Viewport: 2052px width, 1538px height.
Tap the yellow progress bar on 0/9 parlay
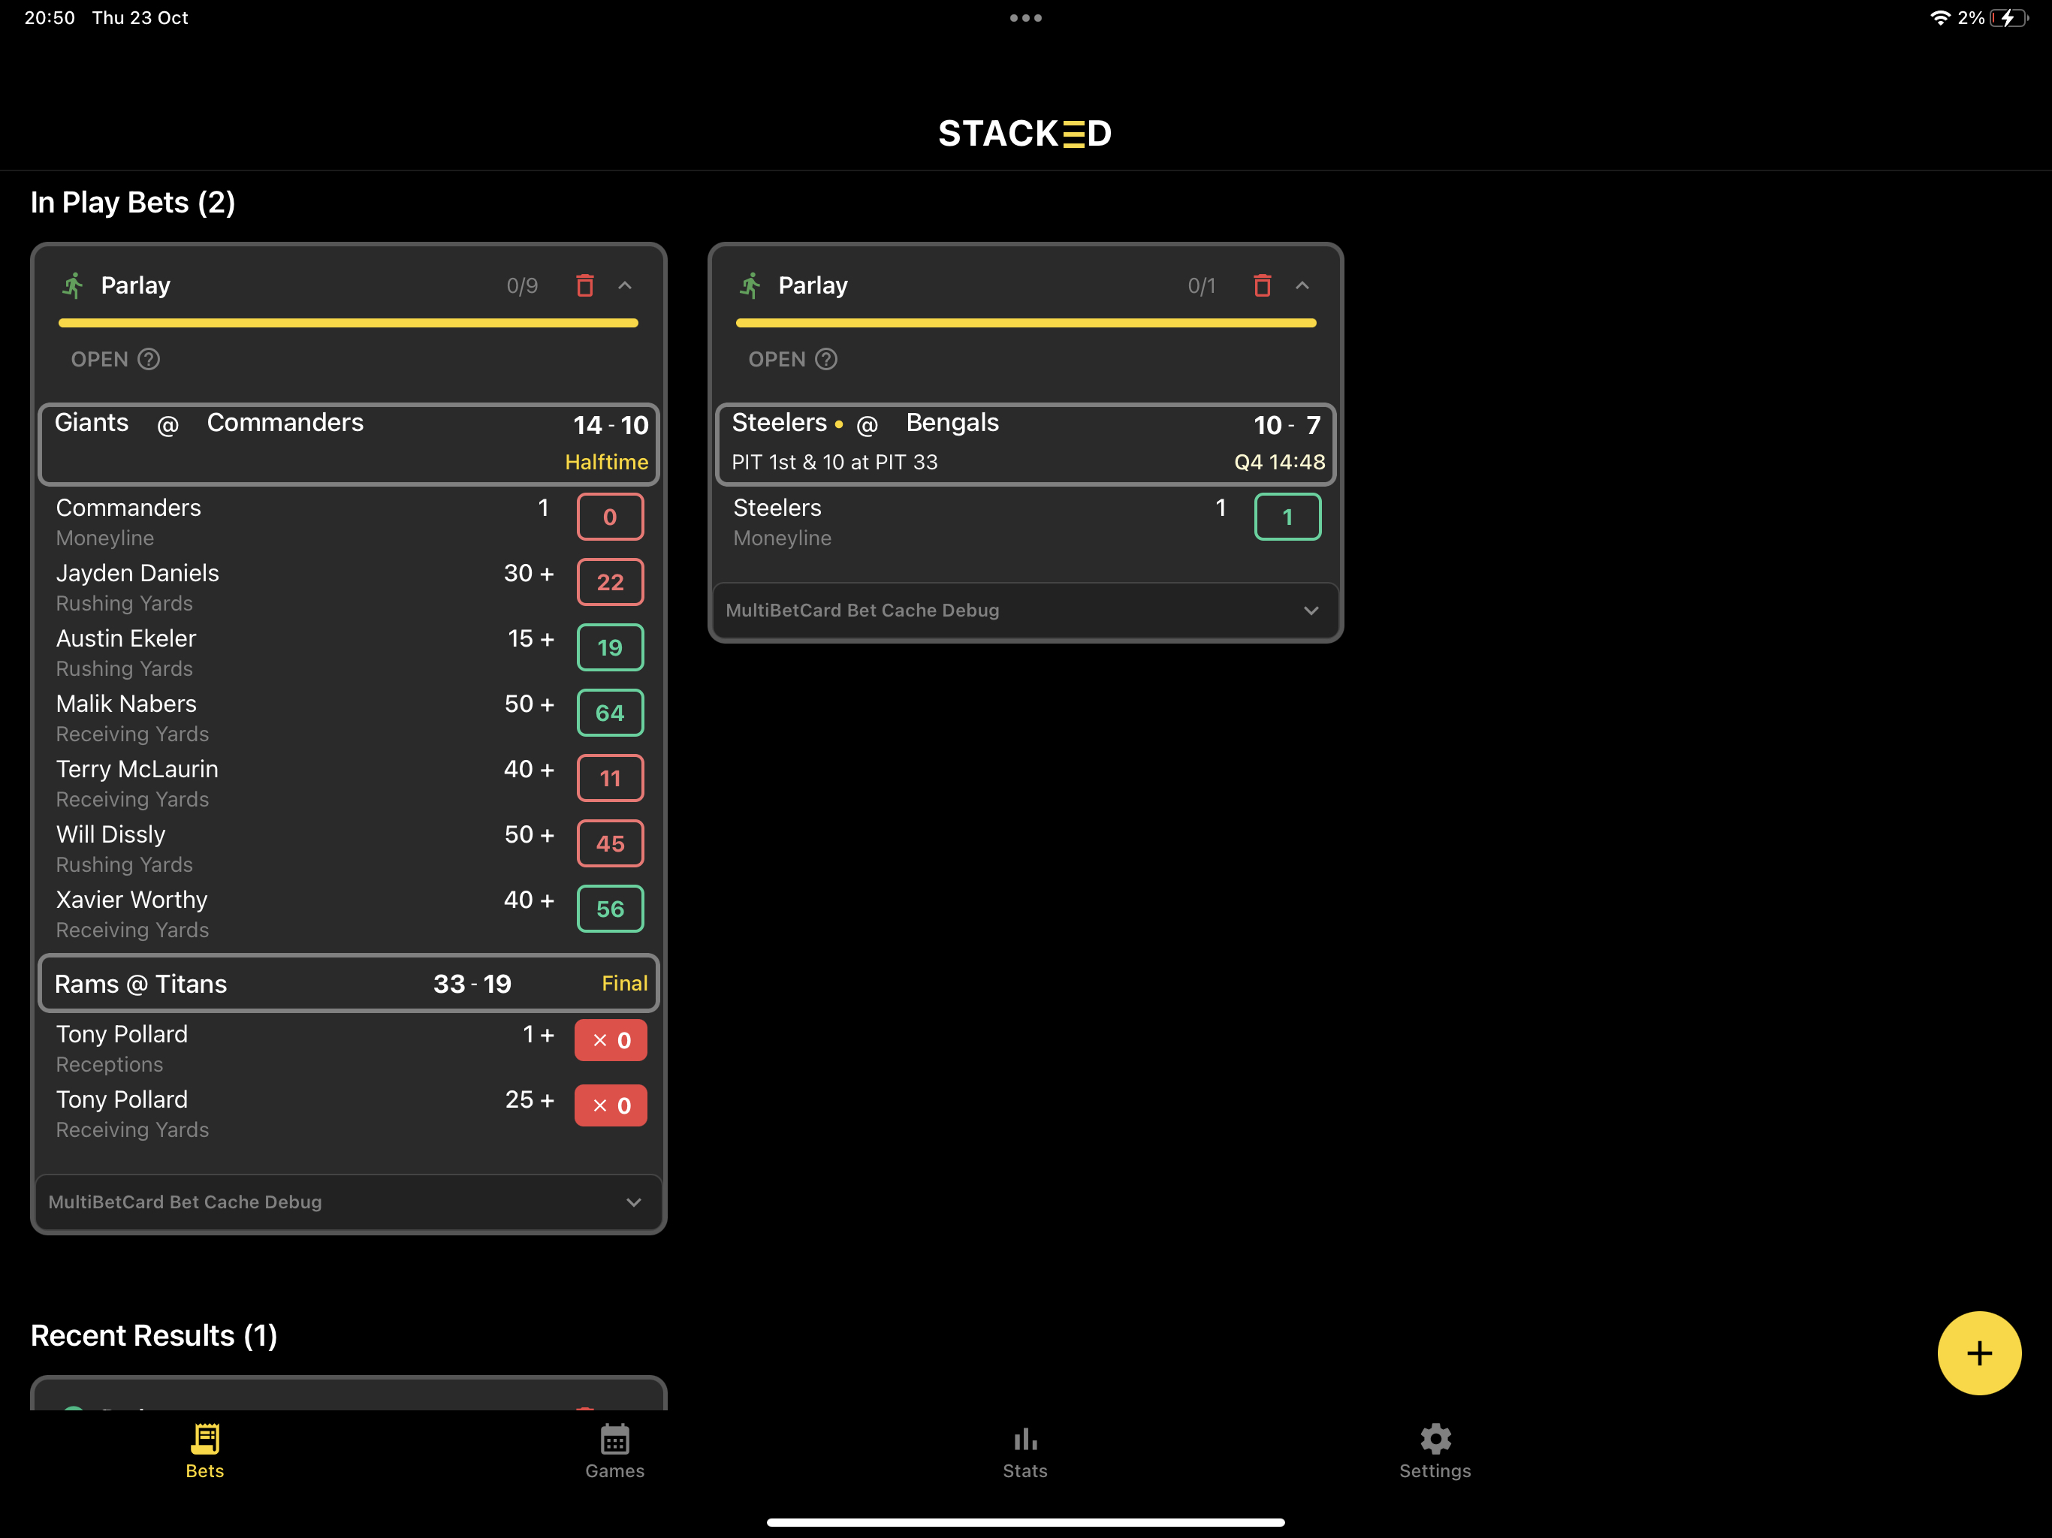pos(348,323)
